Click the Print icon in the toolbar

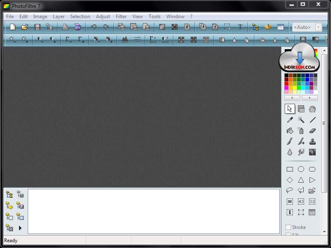coord(65,27)
